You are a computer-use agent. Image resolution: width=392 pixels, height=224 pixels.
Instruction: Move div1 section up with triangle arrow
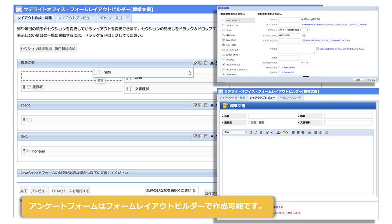(212, 136)
